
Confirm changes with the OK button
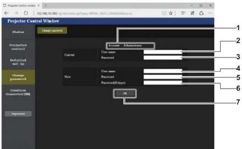[125, 93]
